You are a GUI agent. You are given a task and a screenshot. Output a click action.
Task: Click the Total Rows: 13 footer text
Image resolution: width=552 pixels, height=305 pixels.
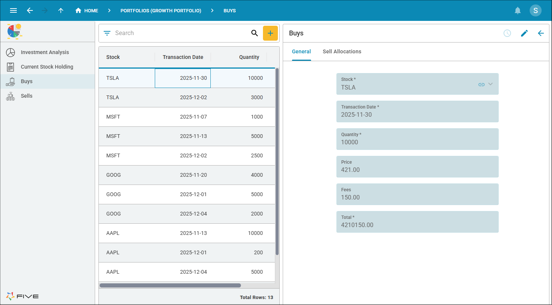pos(256,297)
